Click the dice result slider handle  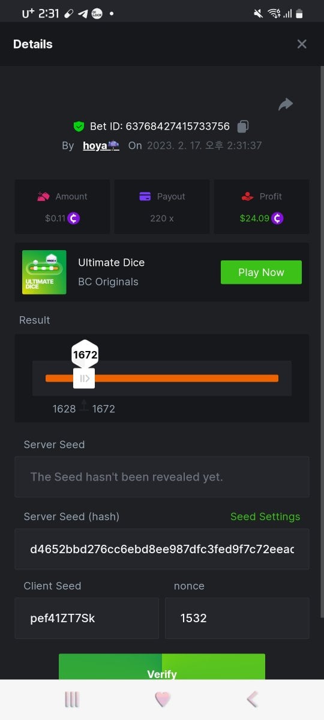(x=85, y=378)
